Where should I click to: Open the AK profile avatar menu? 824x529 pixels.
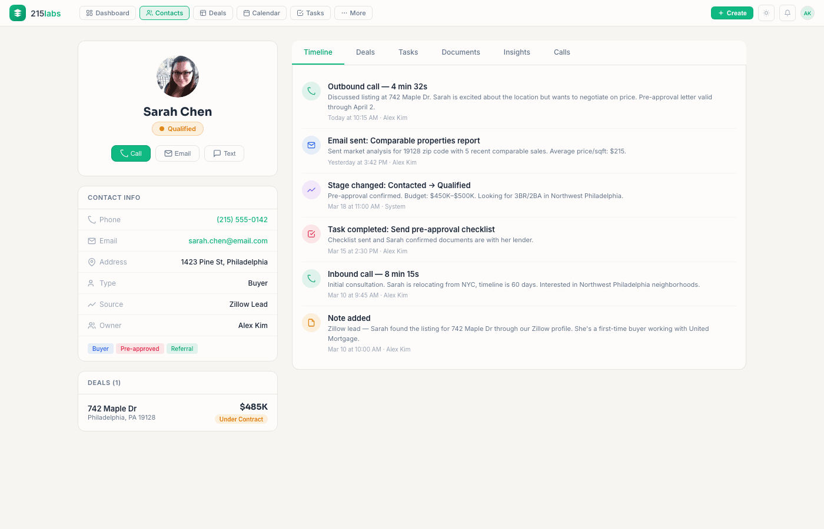(x=807, y=12)
